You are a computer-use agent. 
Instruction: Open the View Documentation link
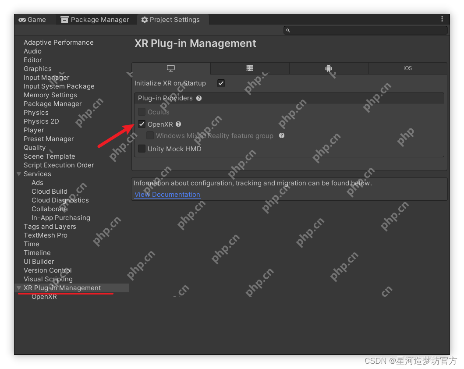point(167,195)
